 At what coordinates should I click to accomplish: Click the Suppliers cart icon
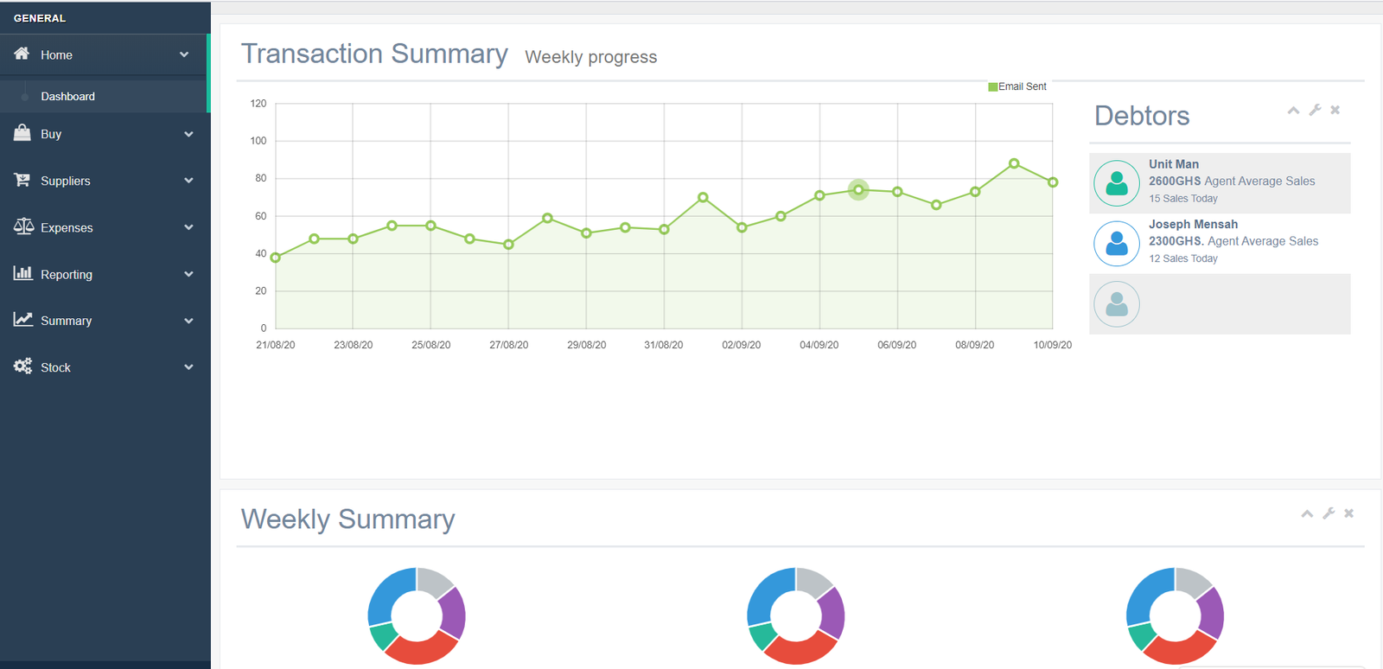click(22, 180)
